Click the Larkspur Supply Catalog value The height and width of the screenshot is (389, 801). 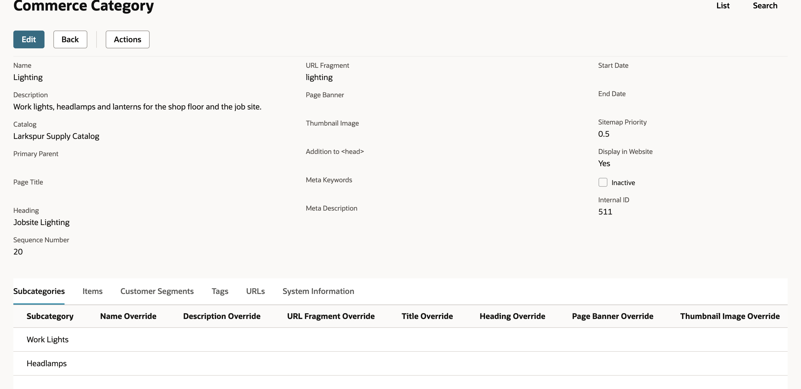click(x=56, y=136)
